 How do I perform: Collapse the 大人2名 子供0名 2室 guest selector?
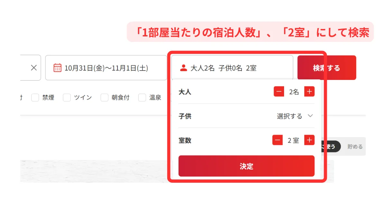tap(232, 68)
